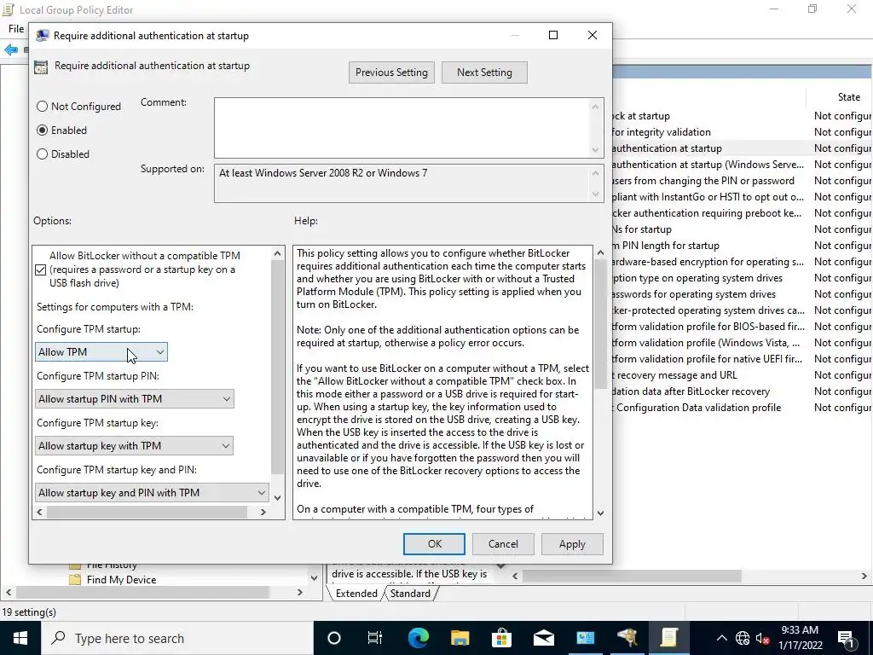
Task: Click the Cancel button
Action: click(x=503, y=544)
